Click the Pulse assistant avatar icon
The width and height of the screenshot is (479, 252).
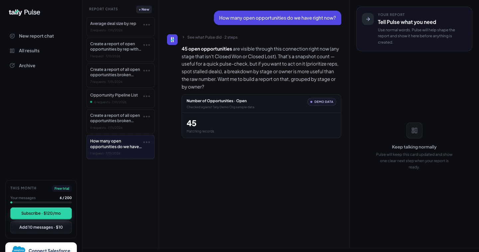point(172,40)
